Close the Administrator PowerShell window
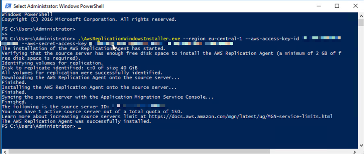The width and height of the screenshot is (364, 154). pyautogui.click(x=355, y=6)
